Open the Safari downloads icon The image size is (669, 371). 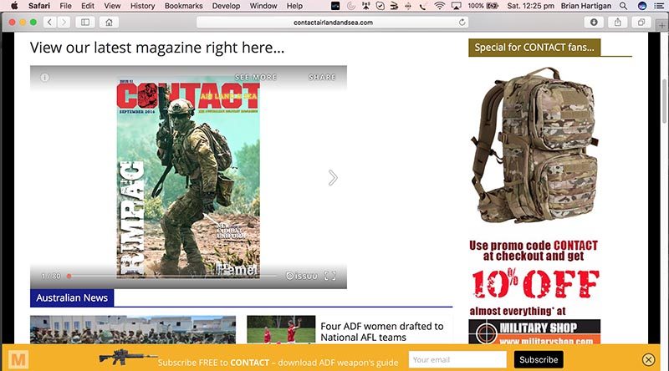(594, 23)
